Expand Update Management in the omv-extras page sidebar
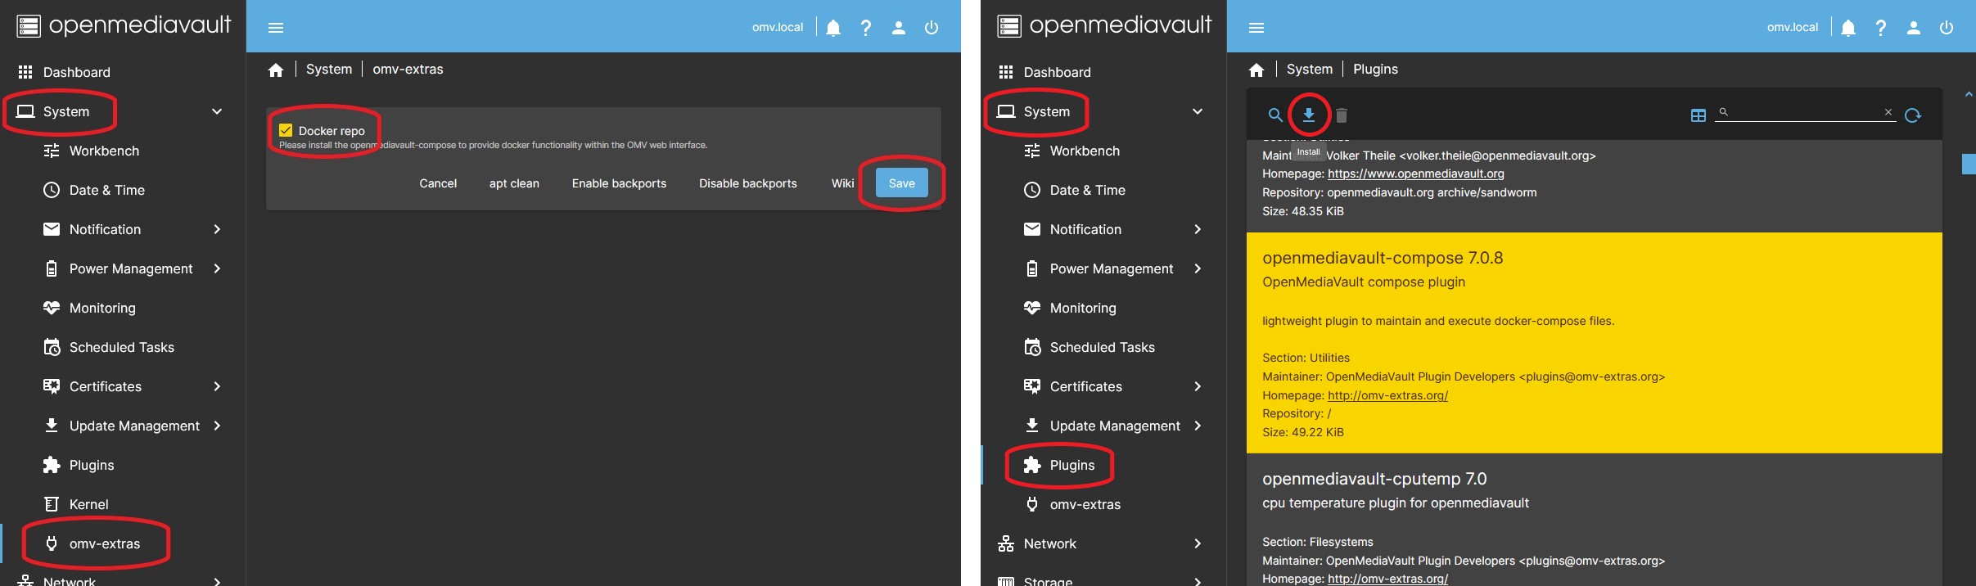Image resolution: width=1976 pixels, height=586 pixels. [217, 426]
